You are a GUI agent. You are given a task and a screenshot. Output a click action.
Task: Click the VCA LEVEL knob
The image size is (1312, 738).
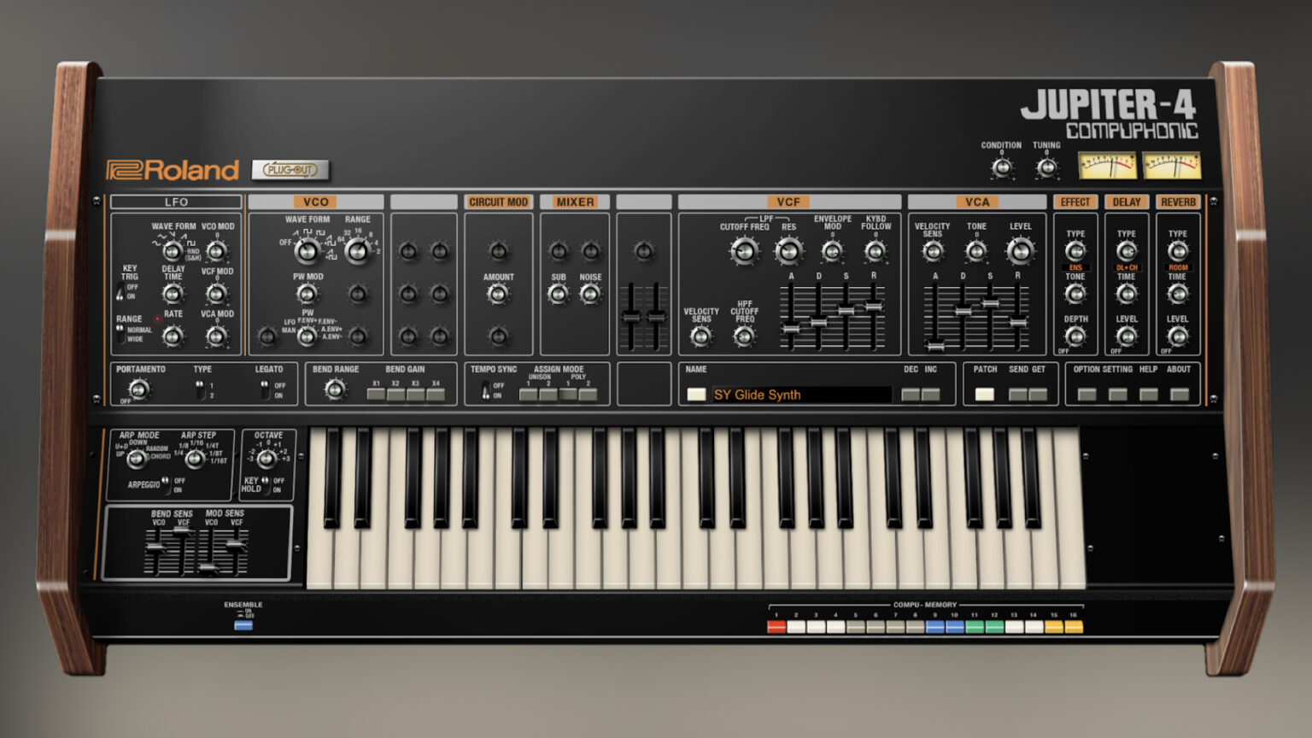click(1020, 250)
